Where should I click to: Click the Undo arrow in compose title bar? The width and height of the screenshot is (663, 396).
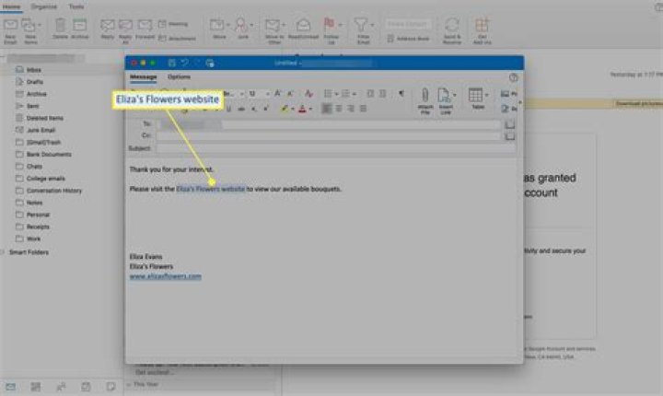coord(185,63)
